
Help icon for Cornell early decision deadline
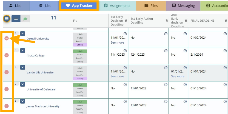click(125, 34)
